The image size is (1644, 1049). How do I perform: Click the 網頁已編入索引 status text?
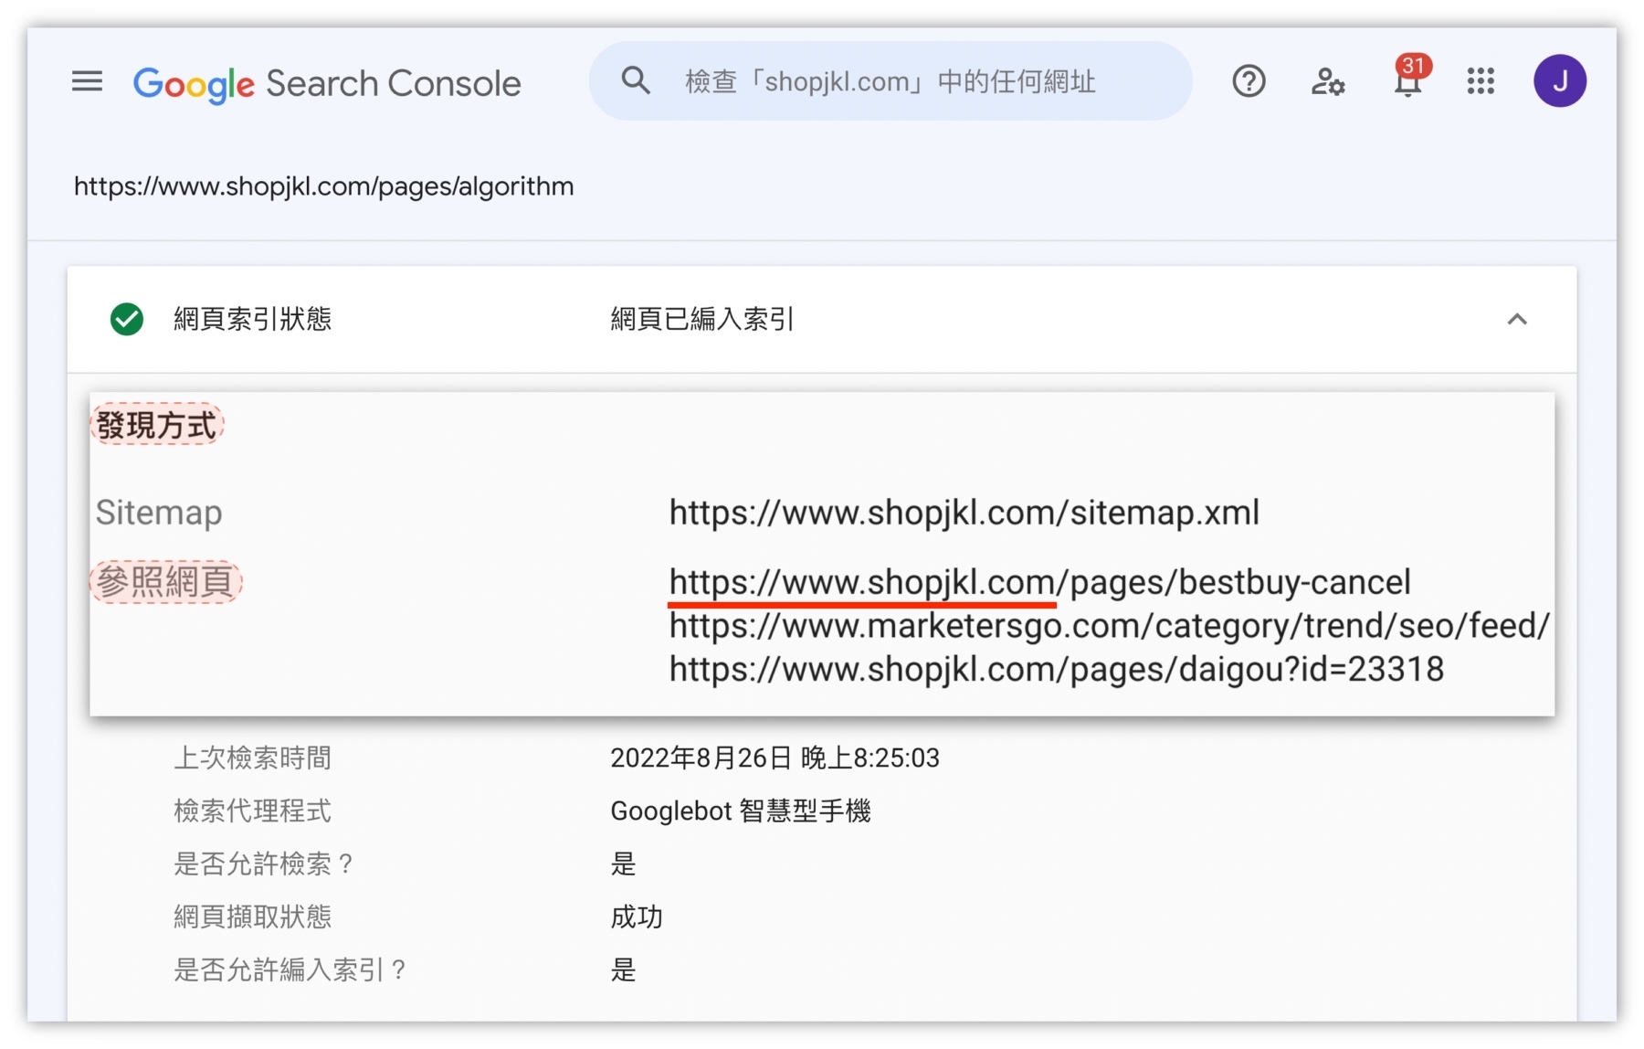(702, 319)
